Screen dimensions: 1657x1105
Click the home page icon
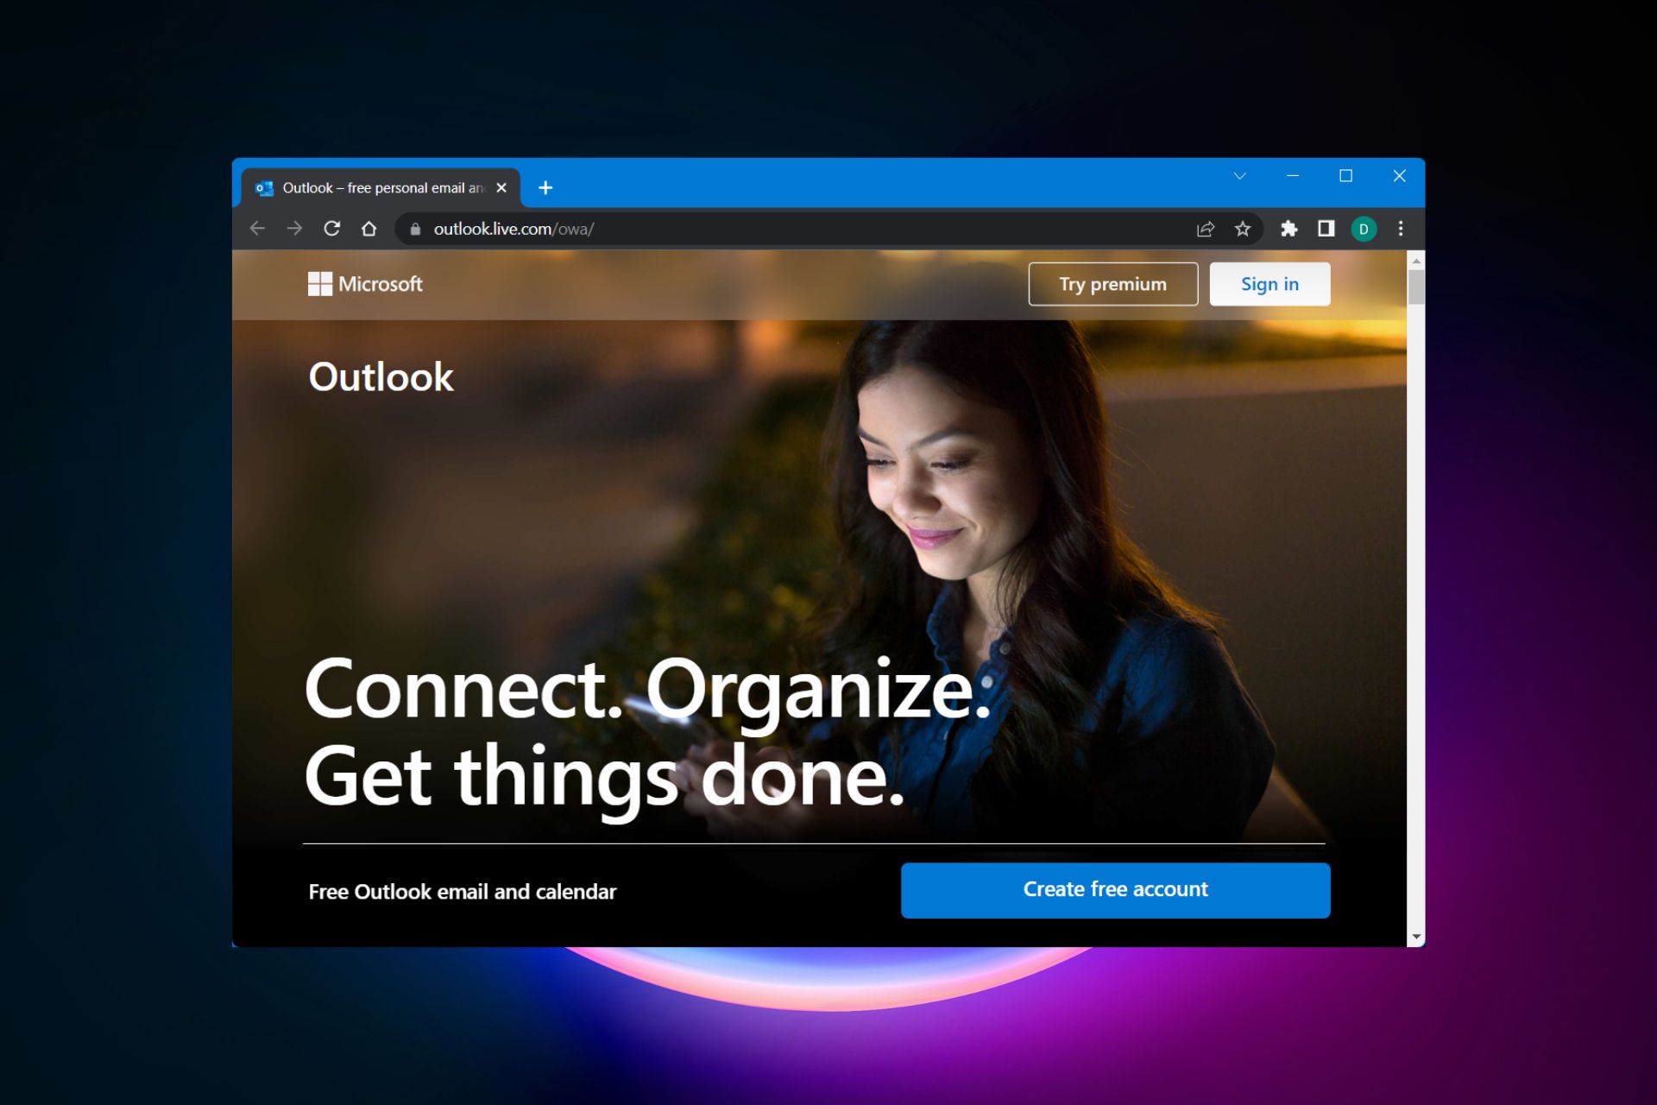(x=372, y=228)
